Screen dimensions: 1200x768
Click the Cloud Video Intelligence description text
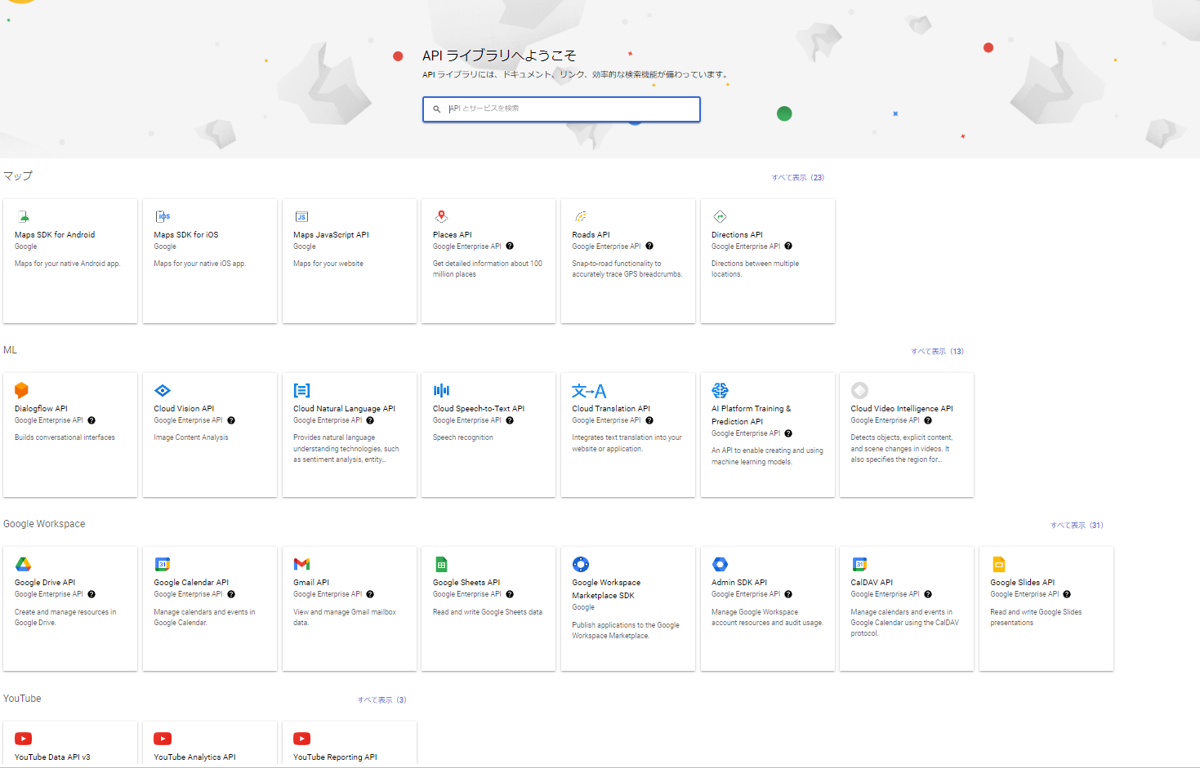click(902, 448)
